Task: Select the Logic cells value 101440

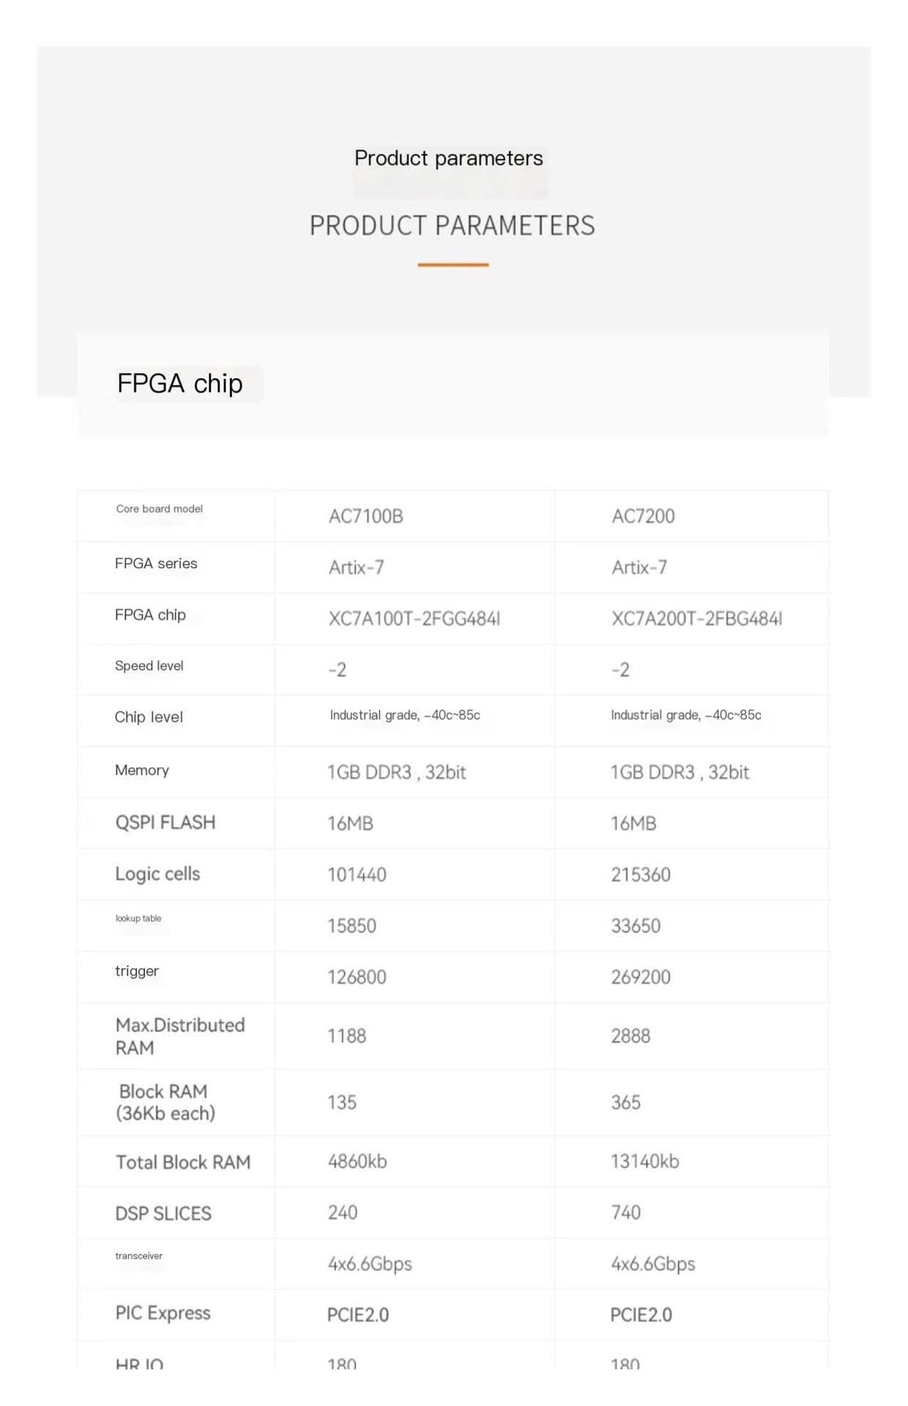Action: pos(357,874)
